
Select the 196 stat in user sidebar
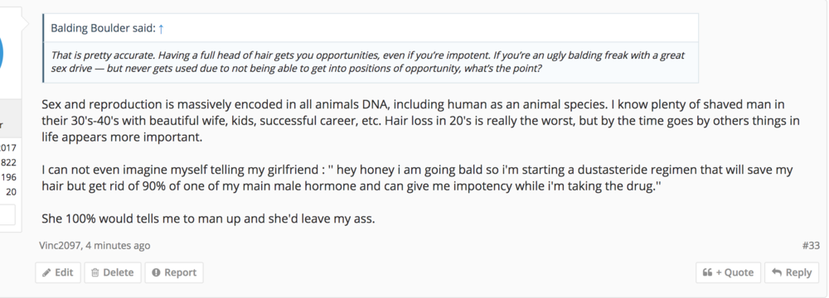coord(8,177)
